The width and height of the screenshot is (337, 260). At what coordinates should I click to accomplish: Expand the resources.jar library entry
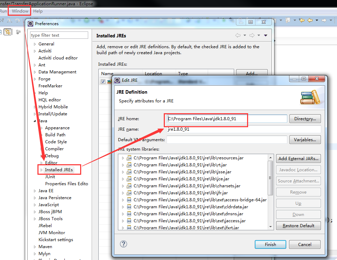click(123, 158)
